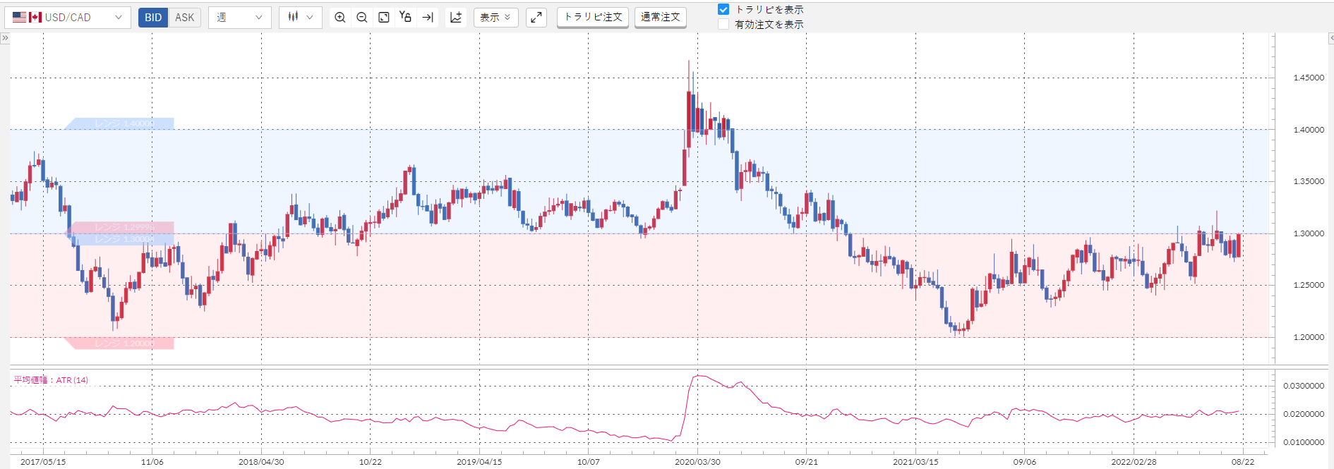Image resolution: width=1334 pixels, height=469 pixels.
Task: Click the 2022/02/28 date axis label
Action: pos(1134,463)
